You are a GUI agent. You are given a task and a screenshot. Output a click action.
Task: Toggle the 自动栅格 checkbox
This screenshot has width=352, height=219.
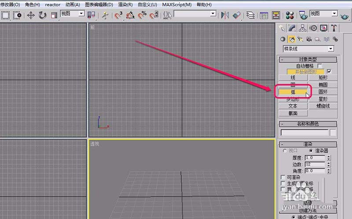pyautogui.click(x=320, y=66)
